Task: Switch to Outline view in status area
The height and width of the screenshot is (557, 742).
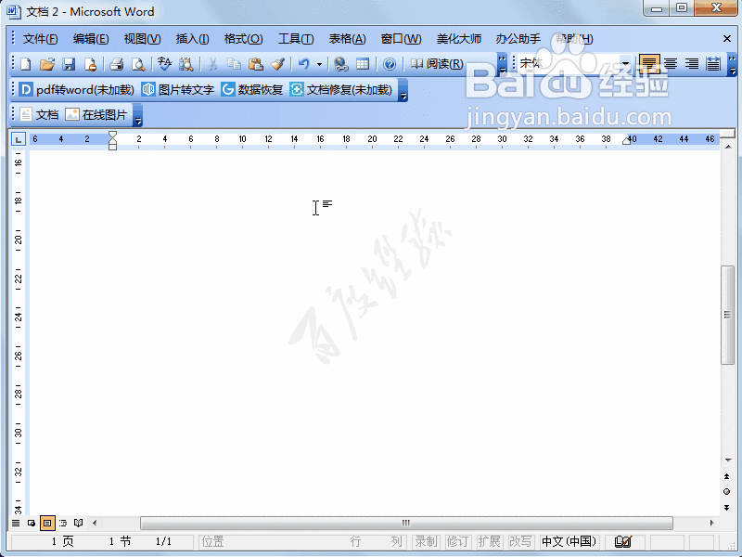Action: coord(63,523)
